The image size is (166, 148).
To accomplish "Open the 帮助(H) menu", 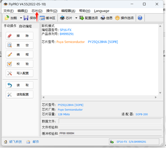I will [85, 11].
